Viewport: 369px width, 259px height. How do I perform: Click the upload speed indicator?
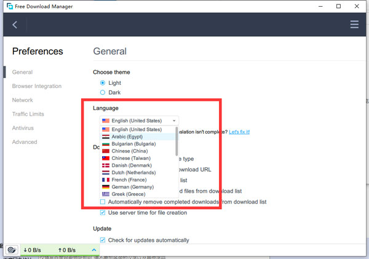pos(67,250)
